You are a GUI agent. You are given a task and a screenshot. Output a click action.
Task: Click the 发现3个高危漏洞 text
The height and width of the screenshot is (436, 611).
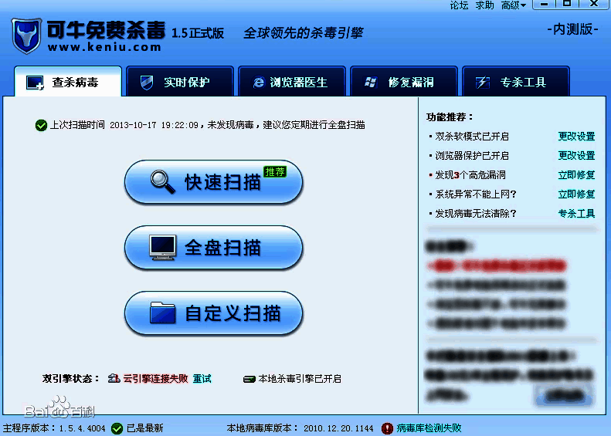(x=470, y=175)
